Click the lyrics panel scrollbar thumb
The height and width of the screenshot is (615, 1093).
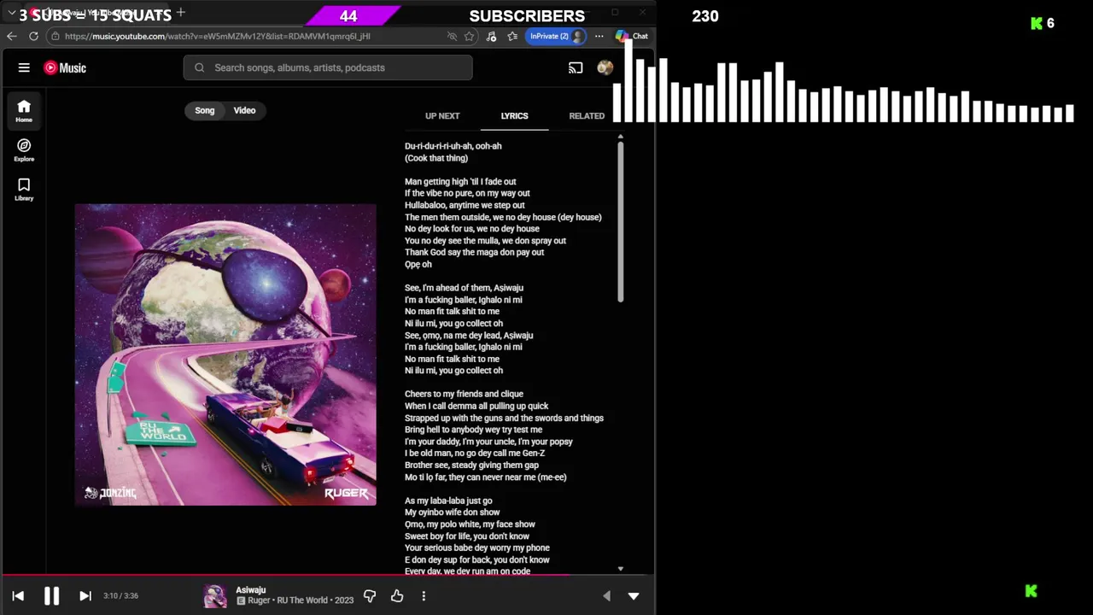621,222
